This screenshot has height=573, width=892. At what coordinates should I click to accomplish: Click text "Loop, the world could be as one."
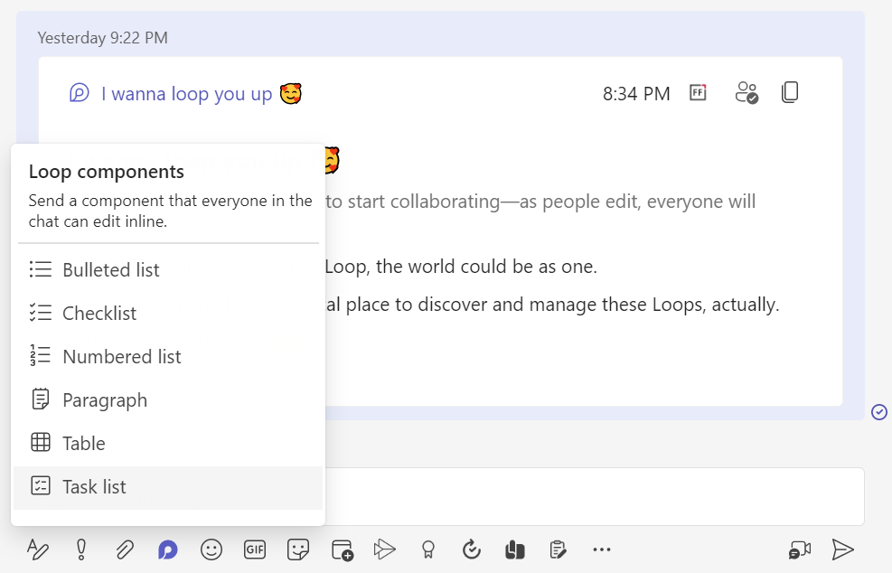(x=461, y=267)
